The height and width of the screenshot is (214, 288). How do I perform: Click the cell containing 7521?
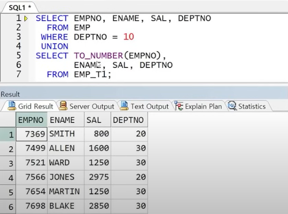click(32, 163)
